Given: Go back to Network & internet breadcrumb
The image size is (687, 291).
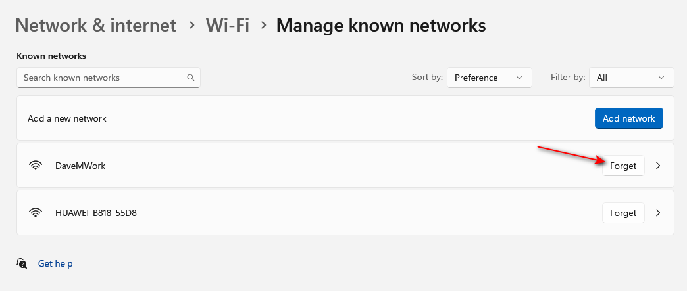Looking at the screenshot, I should [x=96, y=25].
